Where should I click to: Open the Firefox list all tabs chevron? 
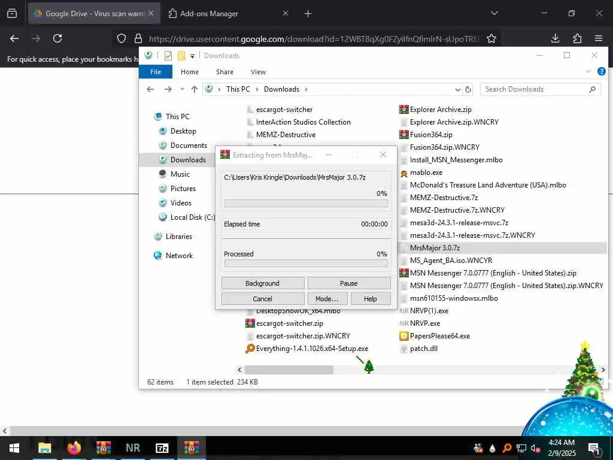point(494,13)
